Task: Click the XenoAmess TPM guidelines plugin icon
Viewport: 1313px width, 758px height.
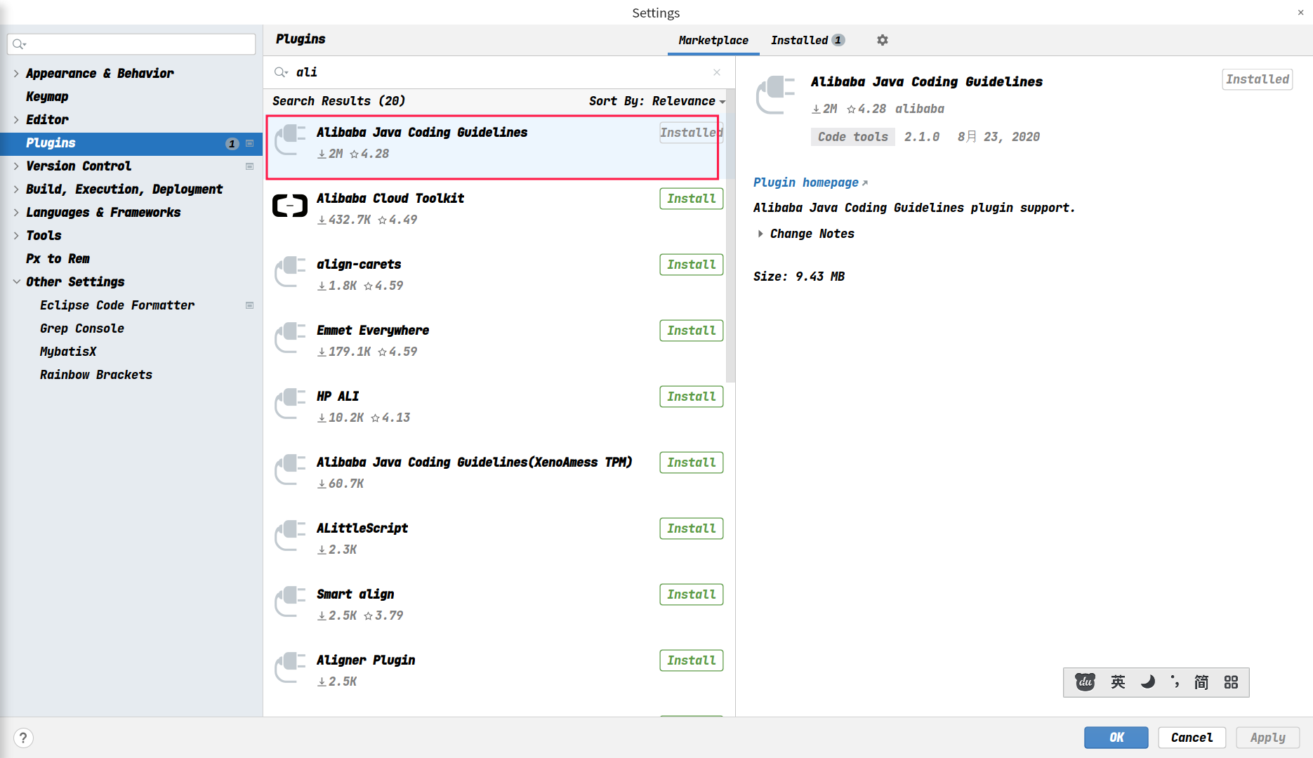Action: [x=290, y=470]
